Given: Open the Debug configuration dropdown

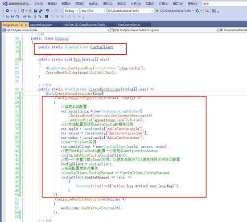Looking at the screenshot, I should [71, 11].
